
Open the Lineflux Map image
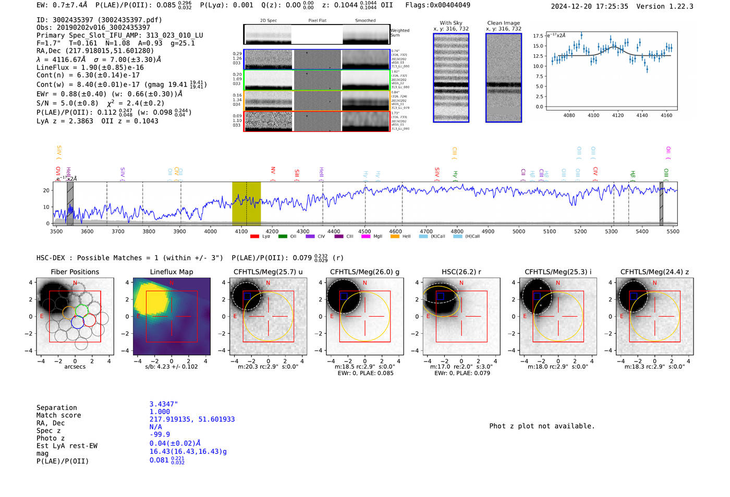point(172,316)
